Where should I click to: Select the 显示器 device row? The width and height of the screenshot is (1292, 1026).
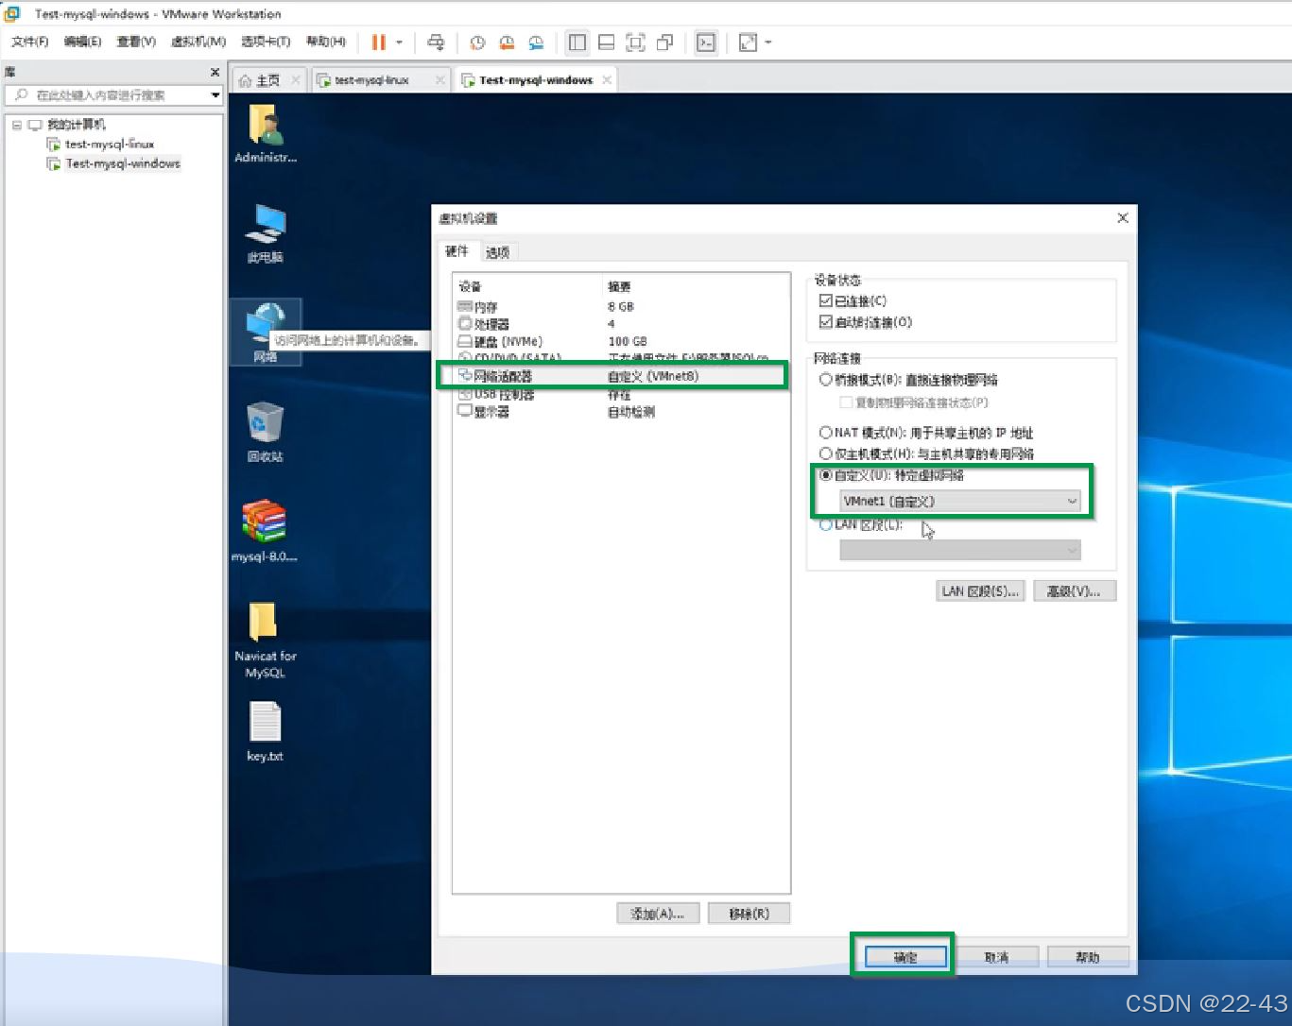tap(621, 412)
